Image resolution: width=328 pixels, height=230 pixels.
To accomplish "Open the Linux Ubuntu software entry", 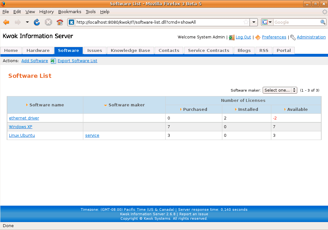I will (22, 136).
